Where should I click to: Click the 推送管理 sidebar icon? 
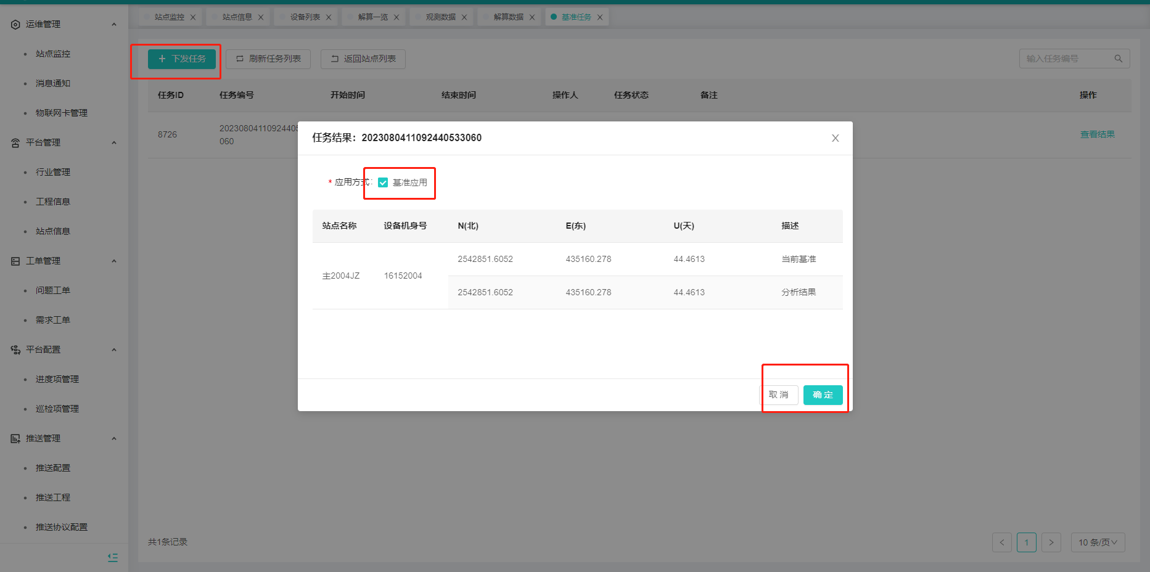(x=15, y=439)
